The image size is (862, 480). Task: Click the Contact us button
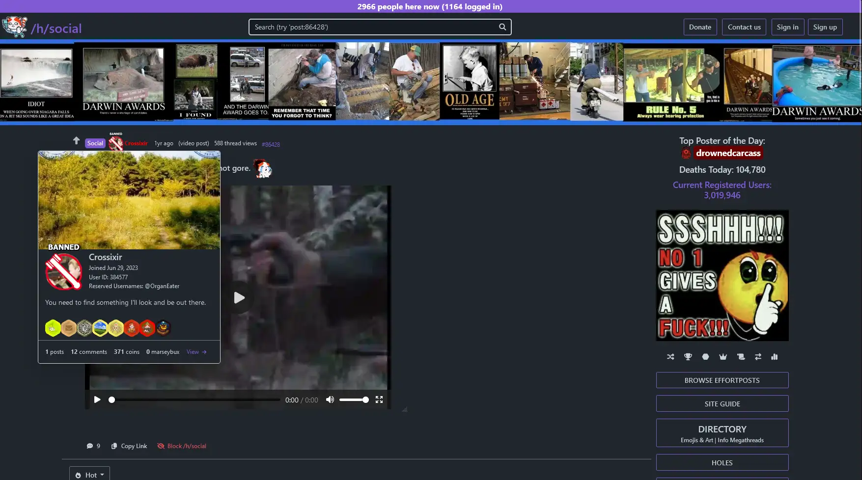pyautogui.click(x=744, y=27)
